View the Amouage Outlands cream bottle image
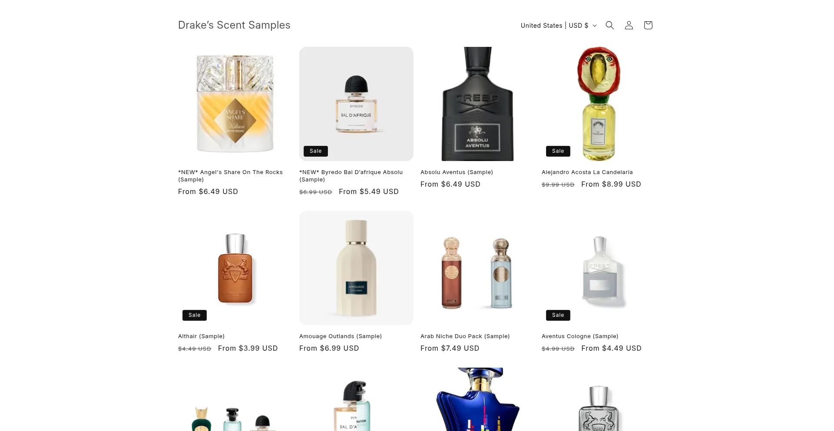The height and width of the screenshot is (431, 834). (x=356, y=268)
